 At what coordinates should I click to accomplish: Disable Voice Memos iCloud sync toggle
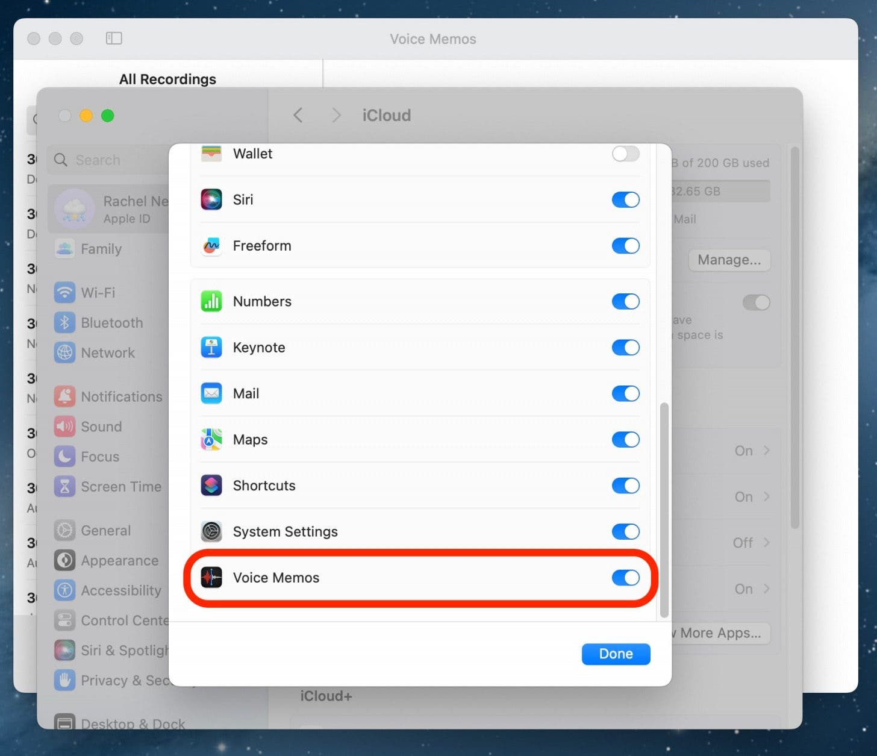(625, 578)
